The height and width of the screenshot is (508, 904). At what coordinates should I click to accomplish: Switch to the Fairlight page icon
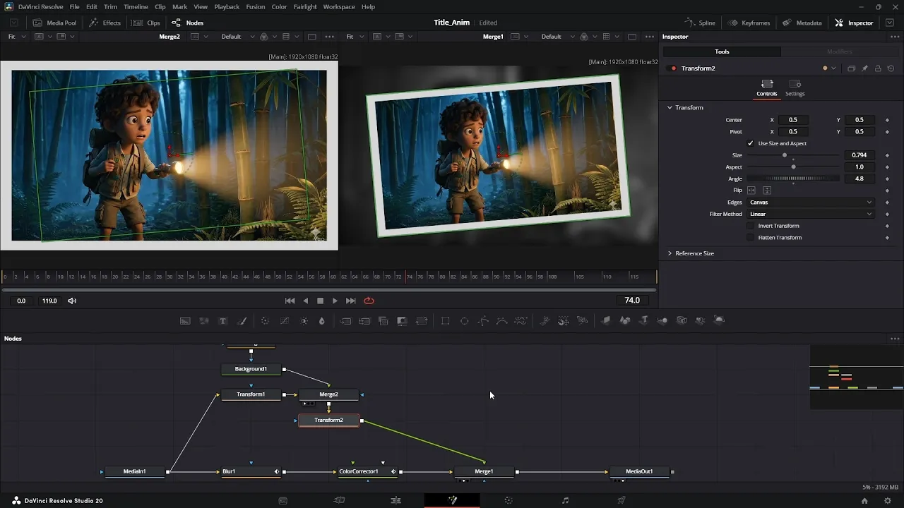click(565, 500)
